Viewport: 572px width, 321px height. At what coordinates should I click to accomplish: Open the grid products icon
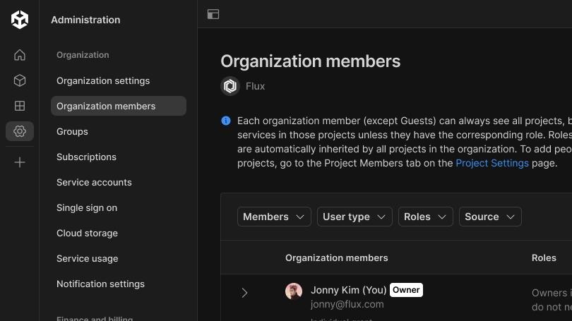coord(20,106)
